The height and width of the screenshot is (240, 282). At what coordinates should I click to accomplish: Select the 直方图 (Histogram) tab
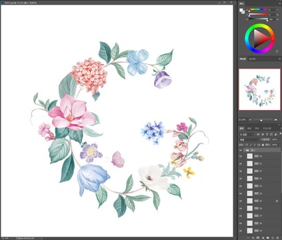click(x=252, y=59)
